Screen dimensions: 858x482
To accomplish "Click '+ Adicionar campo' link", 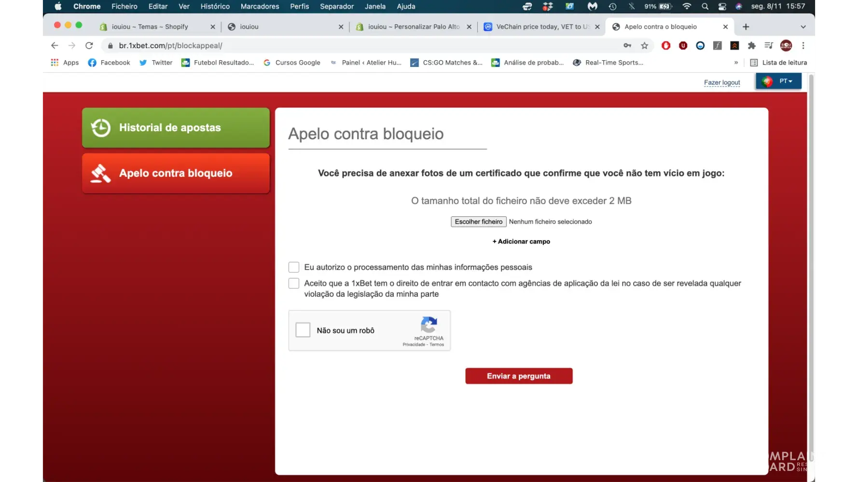I will 521,241.
